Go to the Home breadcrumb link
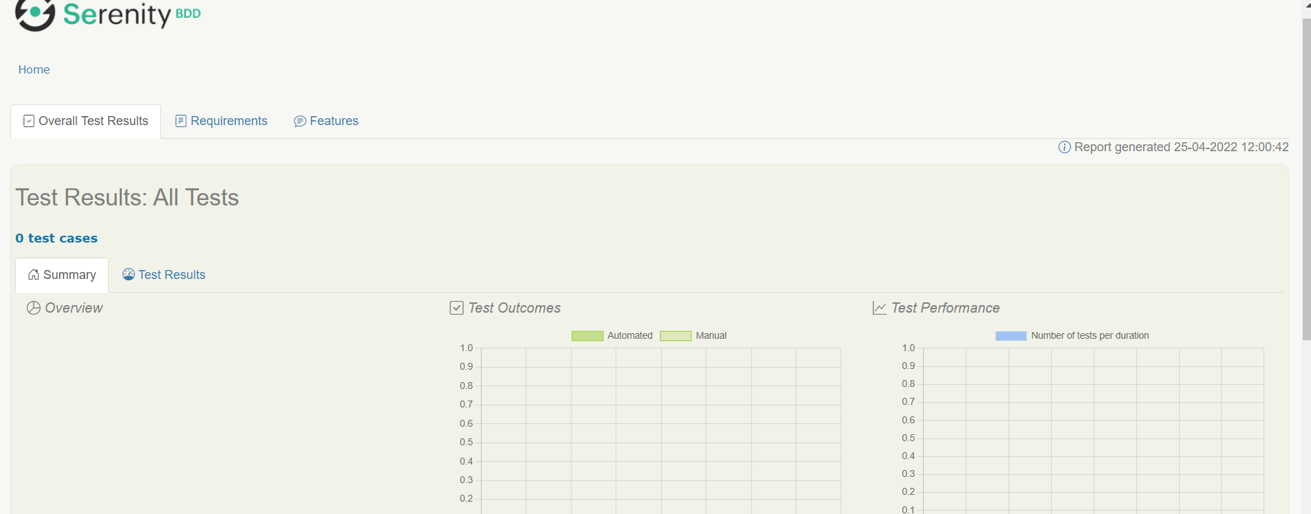The height and width of the screenshot is (514, 1311). (34, 69)
